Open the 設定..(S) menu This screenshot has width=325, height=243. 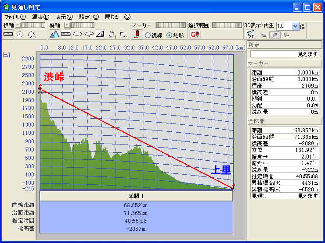pyautogui.click(x=89, y=17)
